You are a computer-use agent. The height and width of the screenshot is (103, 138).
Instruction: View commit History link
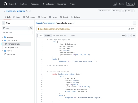point(131,29)
